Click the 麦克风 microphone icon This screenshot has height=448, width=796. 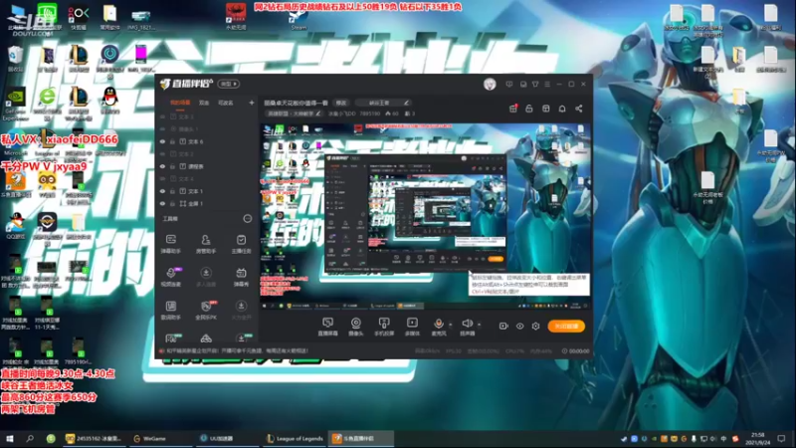click(438, 324)
